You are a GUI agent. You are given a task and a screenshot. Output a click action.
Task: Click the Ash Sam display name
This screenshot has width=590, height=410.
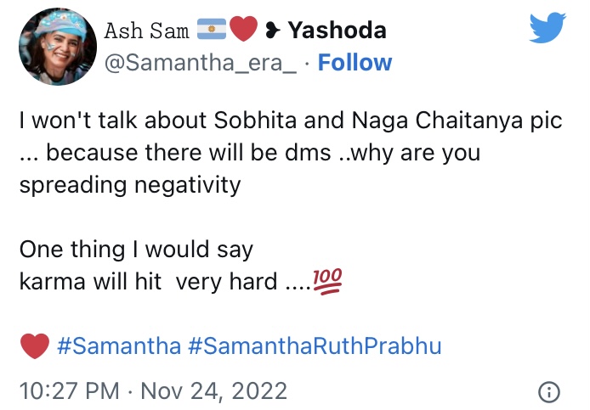click(146, 31)
